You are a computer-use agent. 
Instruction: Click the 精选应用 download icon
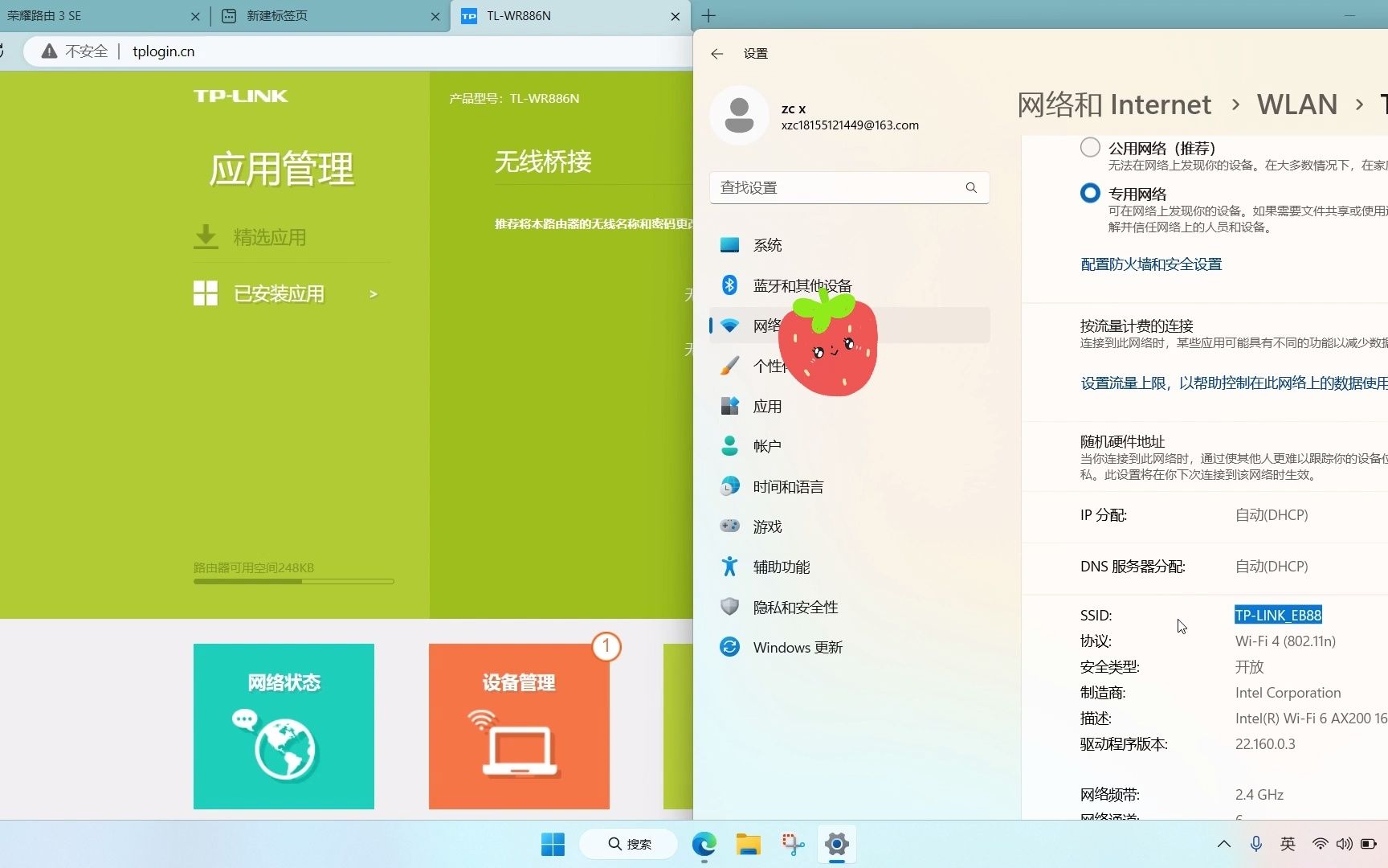[x=206, y=237]
